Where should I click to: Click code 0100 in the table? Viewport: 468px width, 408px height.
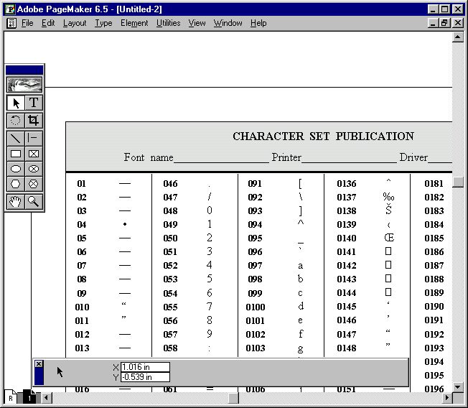(x=256, y=307)
